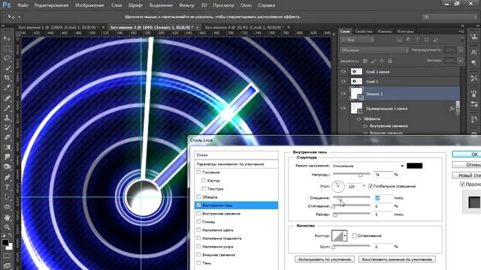Select the Healing Brush tool
This screenshot has width=481, height=270.
[8, 98]
